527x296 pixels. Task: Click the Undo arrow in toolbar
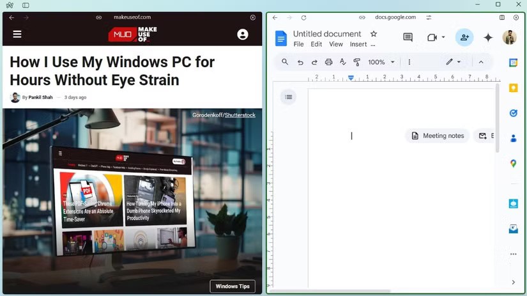[x=300, y=62]
